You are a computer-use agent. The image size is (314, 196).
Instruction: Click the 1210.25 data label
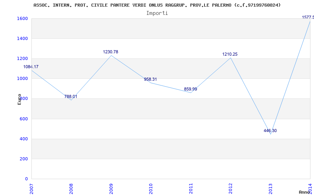point(230,54)
